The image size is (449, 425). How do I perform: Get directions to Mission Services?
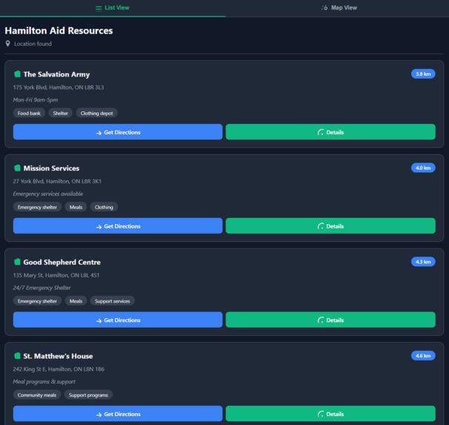pos(118,226)
